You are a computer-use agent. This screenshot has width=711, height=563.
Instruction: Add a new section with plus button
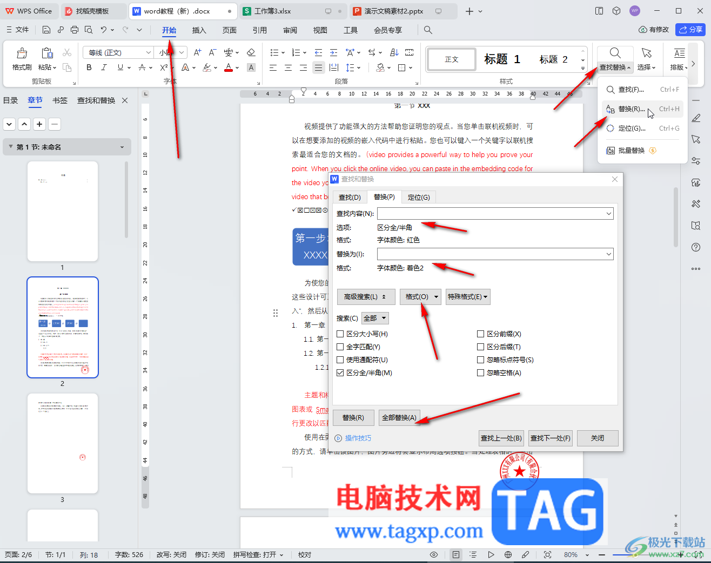point(39,124)
